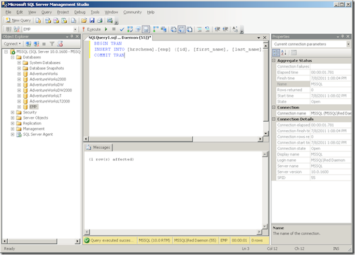Screen dimensions: 355x255
Task: Collapse the Databases folder
Action: pyautogui.click(x=13, y=57)
